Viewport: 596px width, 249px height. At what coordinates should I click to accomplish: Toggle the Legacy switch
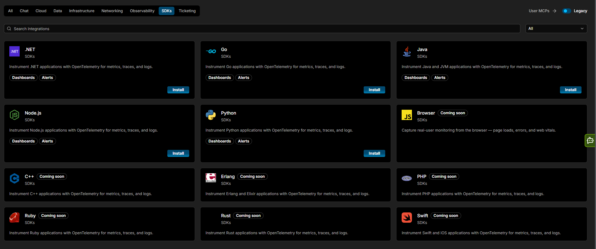pyautogui.click(x=566, y=11)
